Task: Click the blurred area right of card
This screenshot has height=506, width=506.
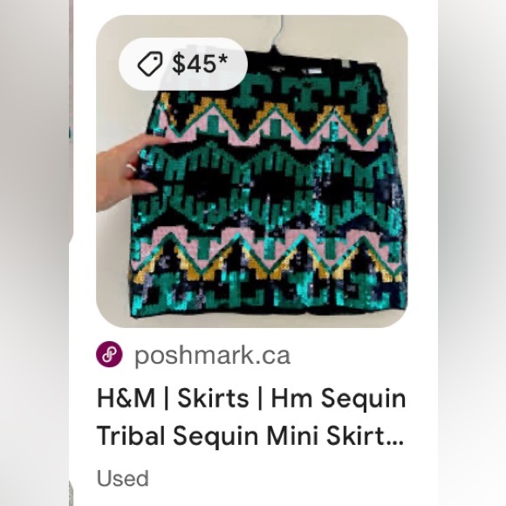Action: tap(472, 253)
